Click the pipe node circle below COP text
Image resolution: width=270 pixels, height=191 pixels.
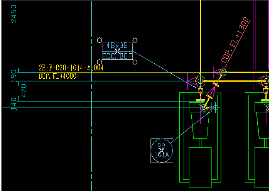tap(223, 72)
